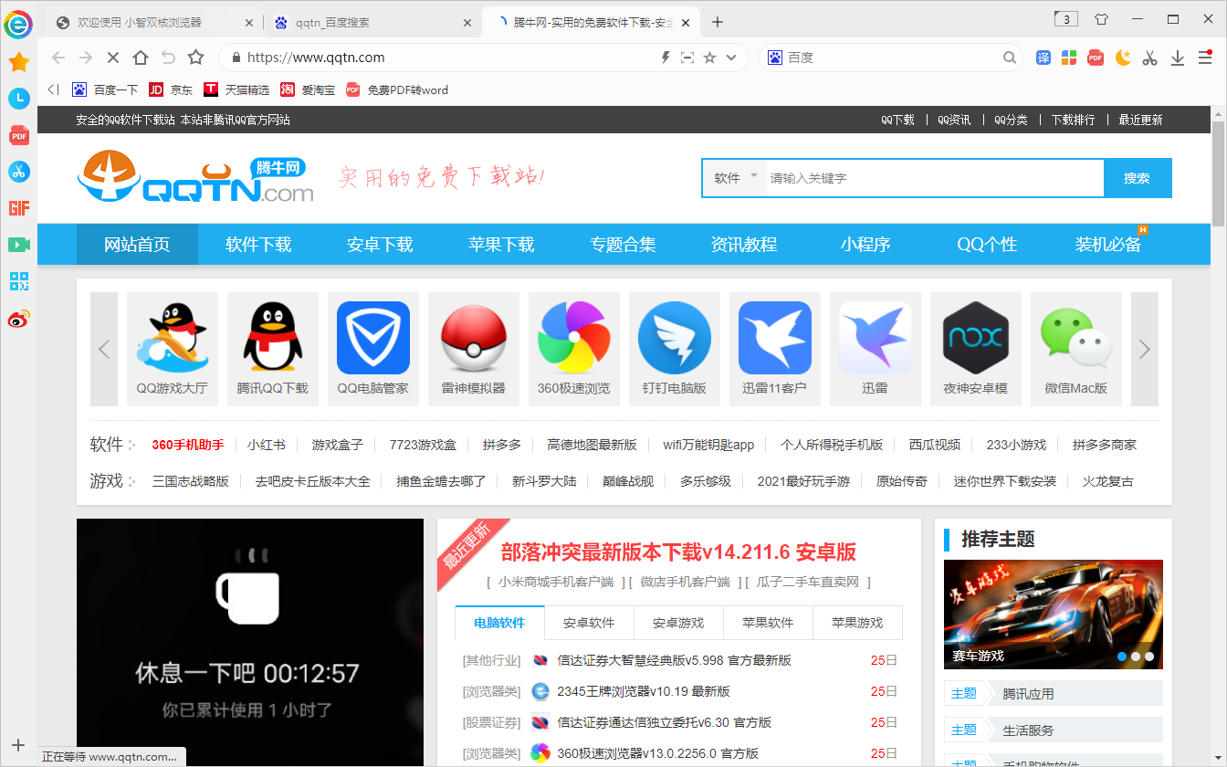The width and height of the screenshot is (1227, 767).
Task: Restore the last closed page
Action: coord(168,58)
